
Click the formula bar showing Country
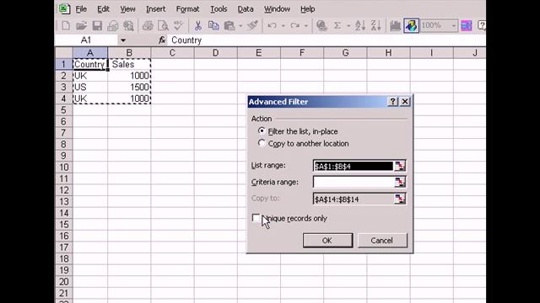[327, 40]
